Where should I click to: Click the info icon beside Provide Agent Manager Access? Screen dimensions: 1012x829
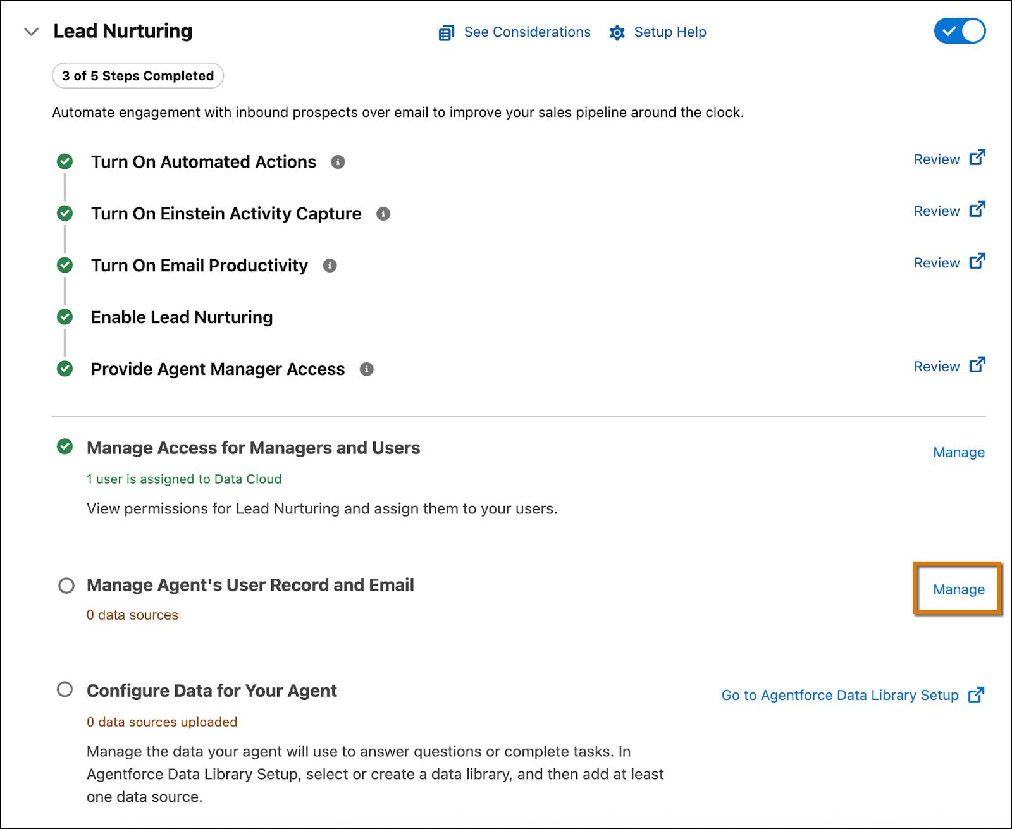[367, 369]
